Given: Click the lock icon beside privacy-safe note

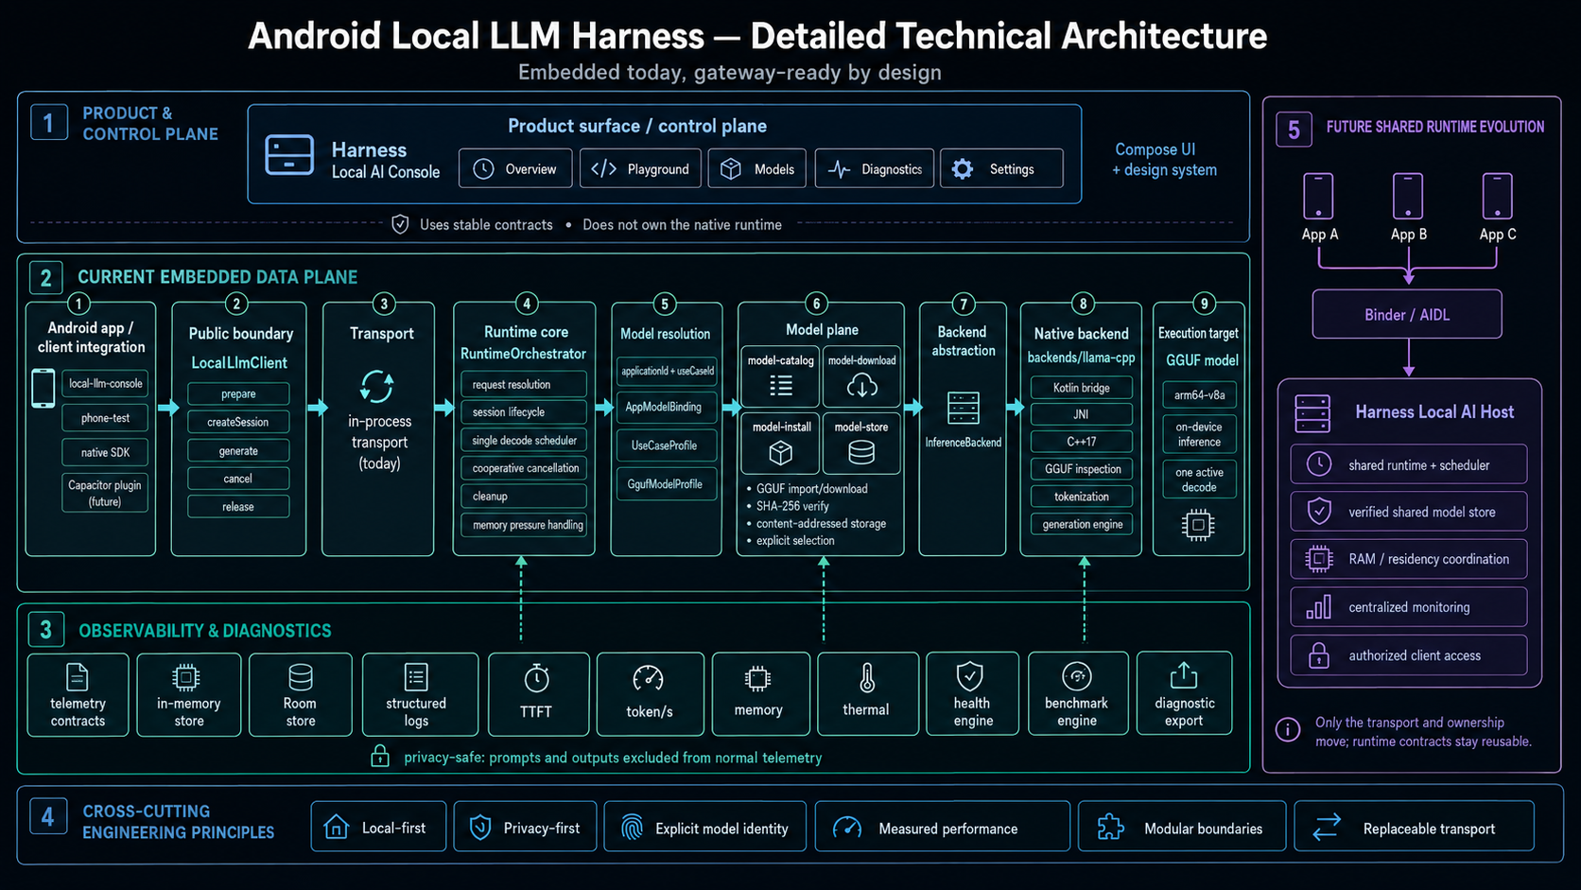Looking at the screenshot, I should click(x=380, y=756).
